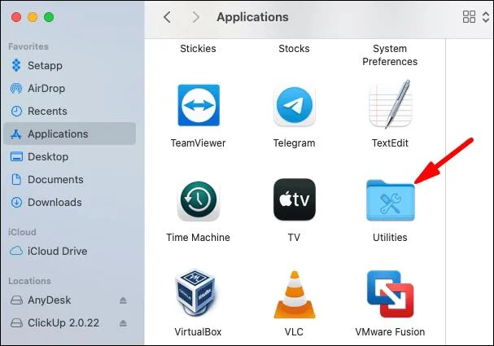The image size is (494, 346).
Task: Select the VirtualBox app icon
Action: point(195,293)
